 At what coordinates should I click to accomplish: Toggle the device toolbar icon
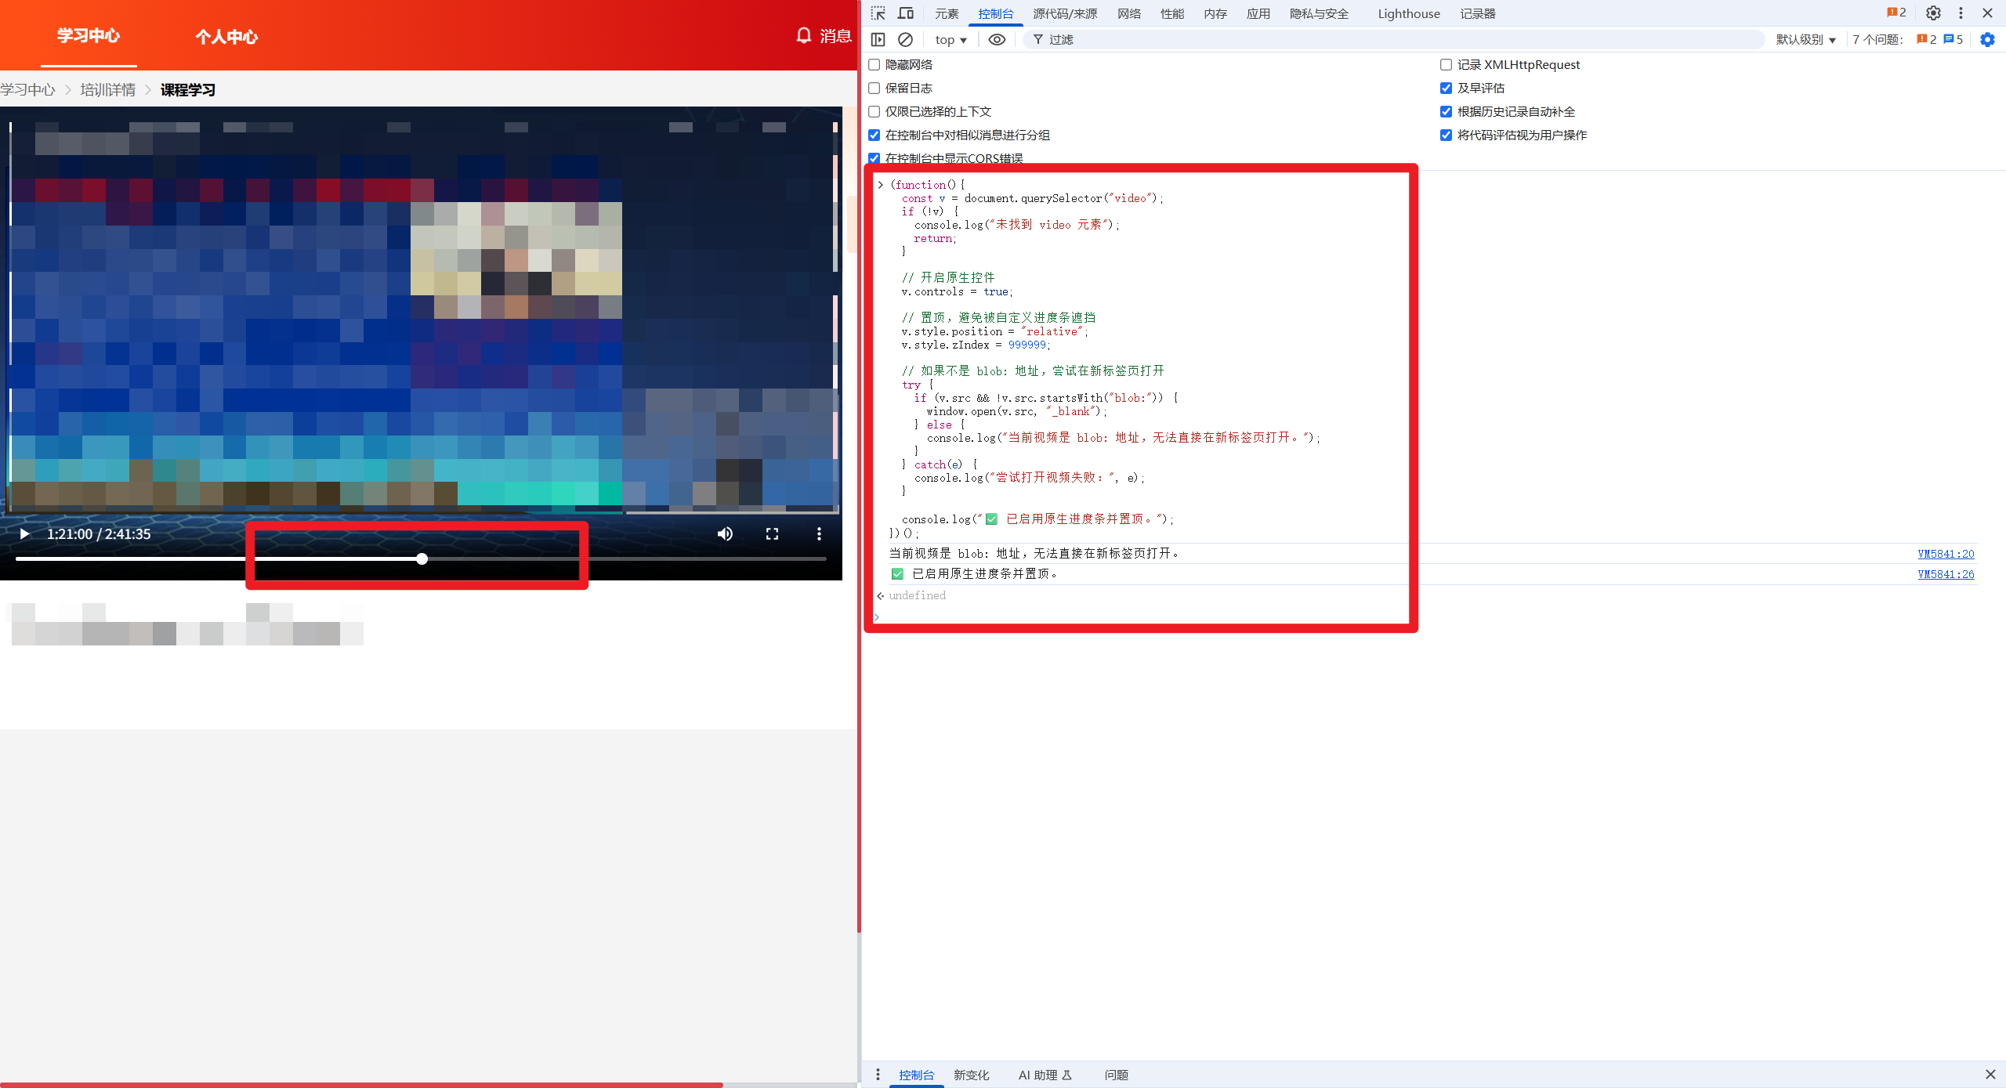pyautogui.click(x=906, y=13)
